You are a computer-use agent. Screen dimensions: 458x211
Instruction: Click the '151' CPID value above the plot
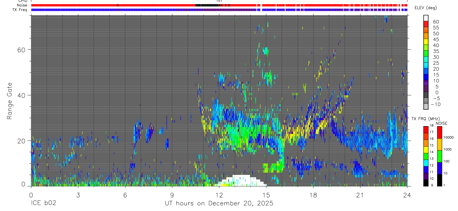pyautogui.click(x=219, y=1)
